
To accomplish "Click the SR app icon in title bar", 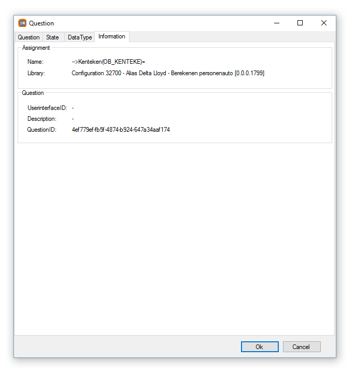I will (22, 23).
